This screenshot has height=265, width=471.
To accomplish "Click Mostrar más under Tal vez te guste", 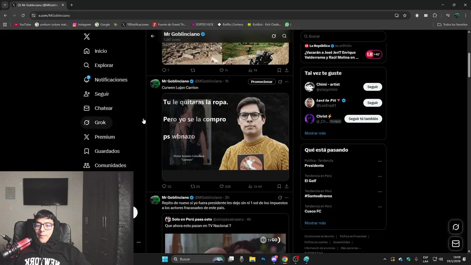I will pyautogui.click(x=315, y=133).
